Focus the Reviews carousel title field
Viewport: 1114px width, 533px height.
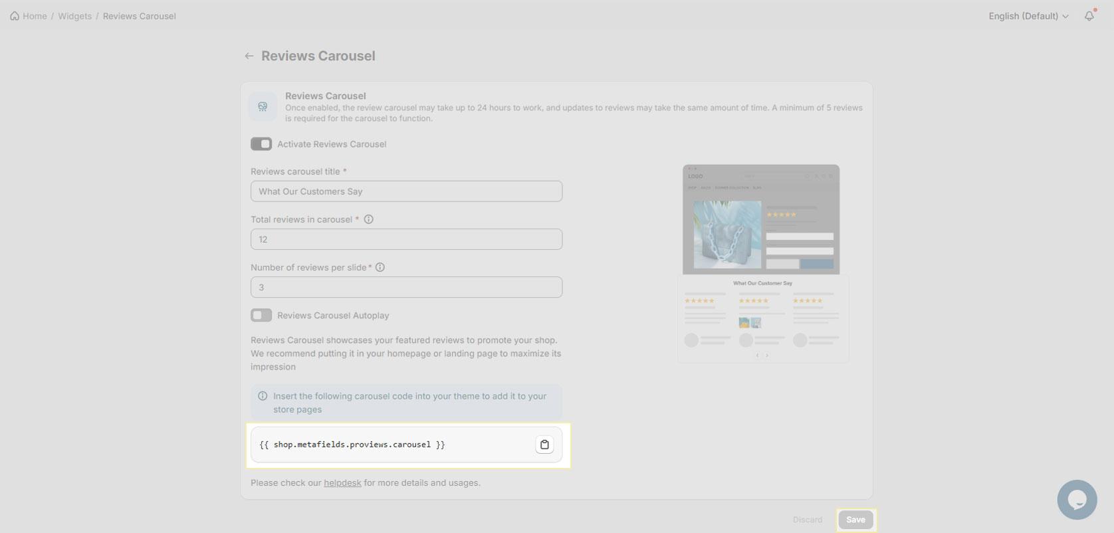point(406,191)
